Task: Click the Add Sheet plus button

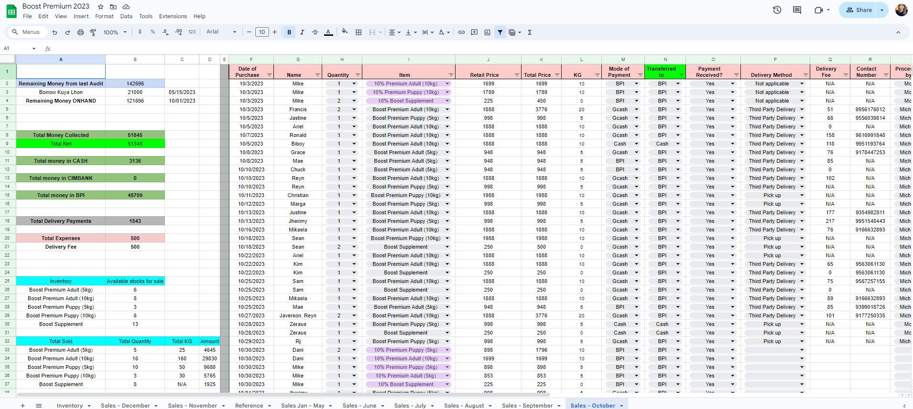Action: [x=22, y=405]
